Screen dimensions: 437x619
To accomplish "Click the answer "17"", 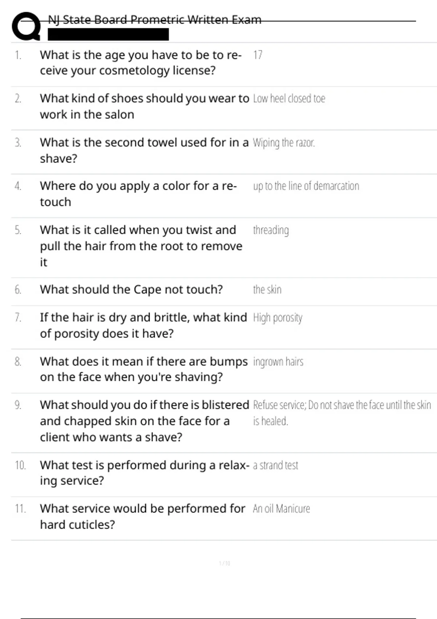I will point(257,55).
